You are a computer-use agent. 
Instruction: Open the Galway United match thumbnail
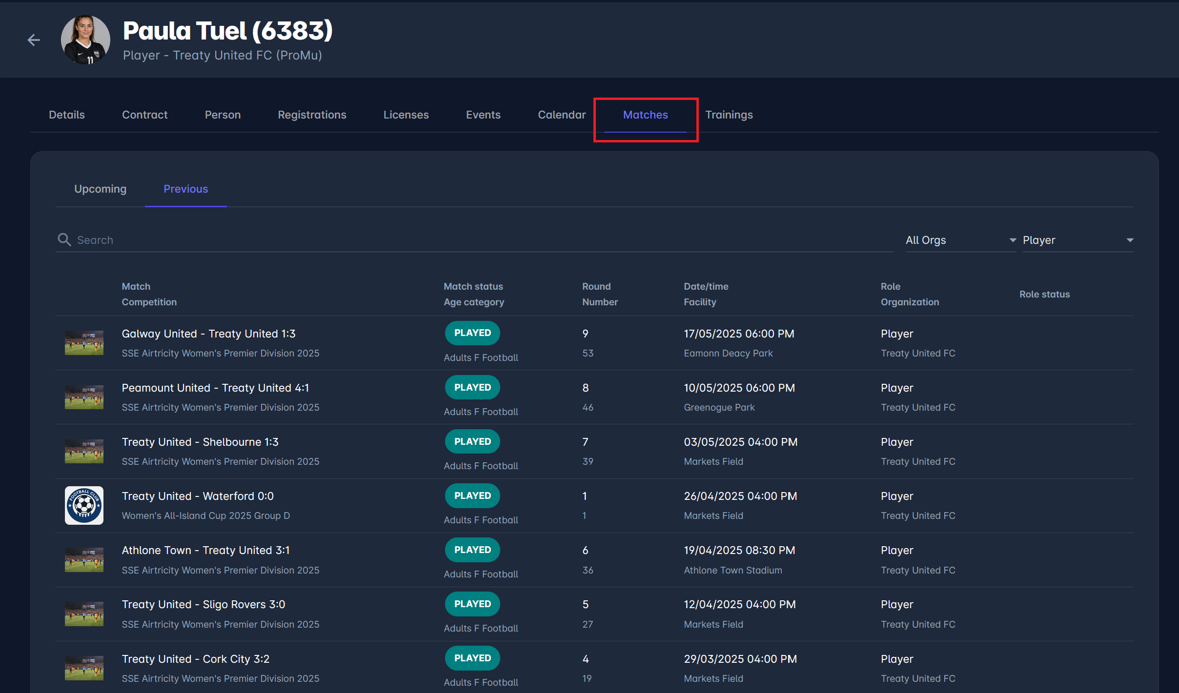click(84, 342)
